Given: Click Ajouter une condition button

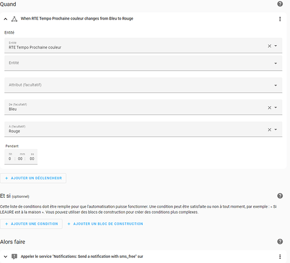Looking at the screenshot, I should point(31,224).
